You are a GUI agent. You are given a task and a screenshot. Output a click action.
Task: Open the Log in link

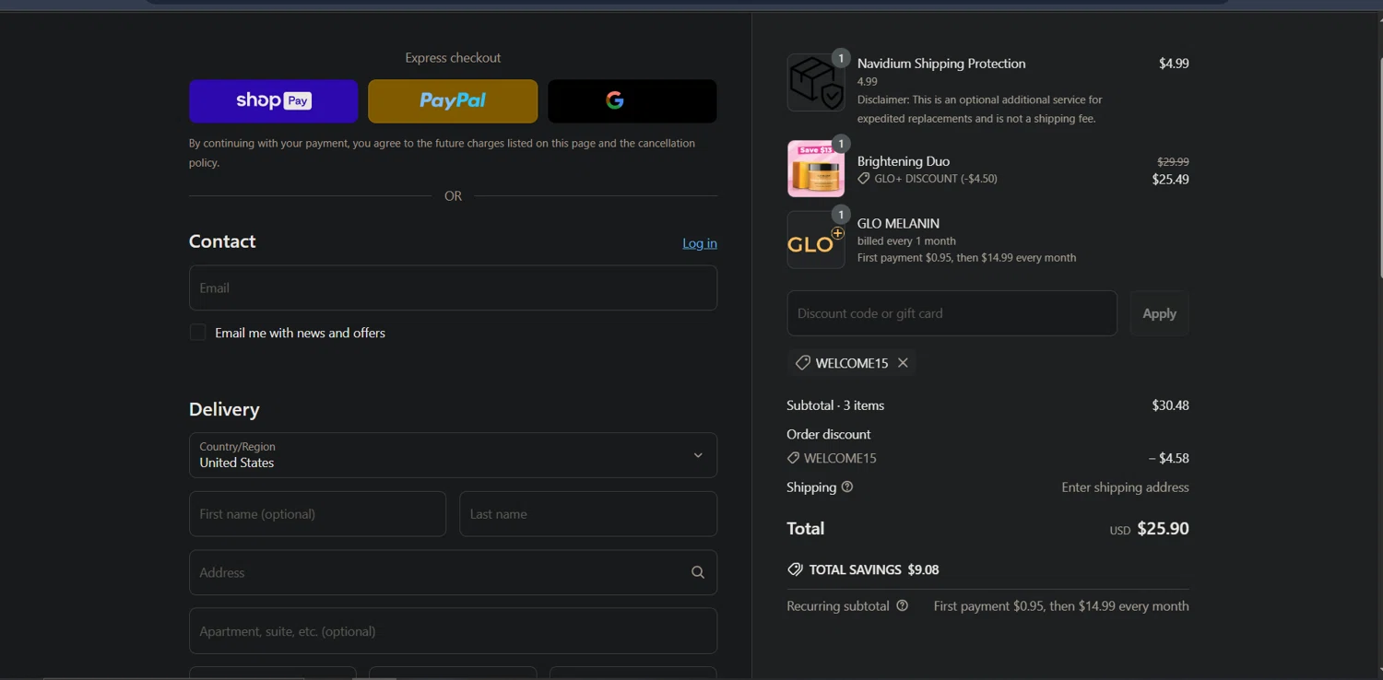point(700,243)
